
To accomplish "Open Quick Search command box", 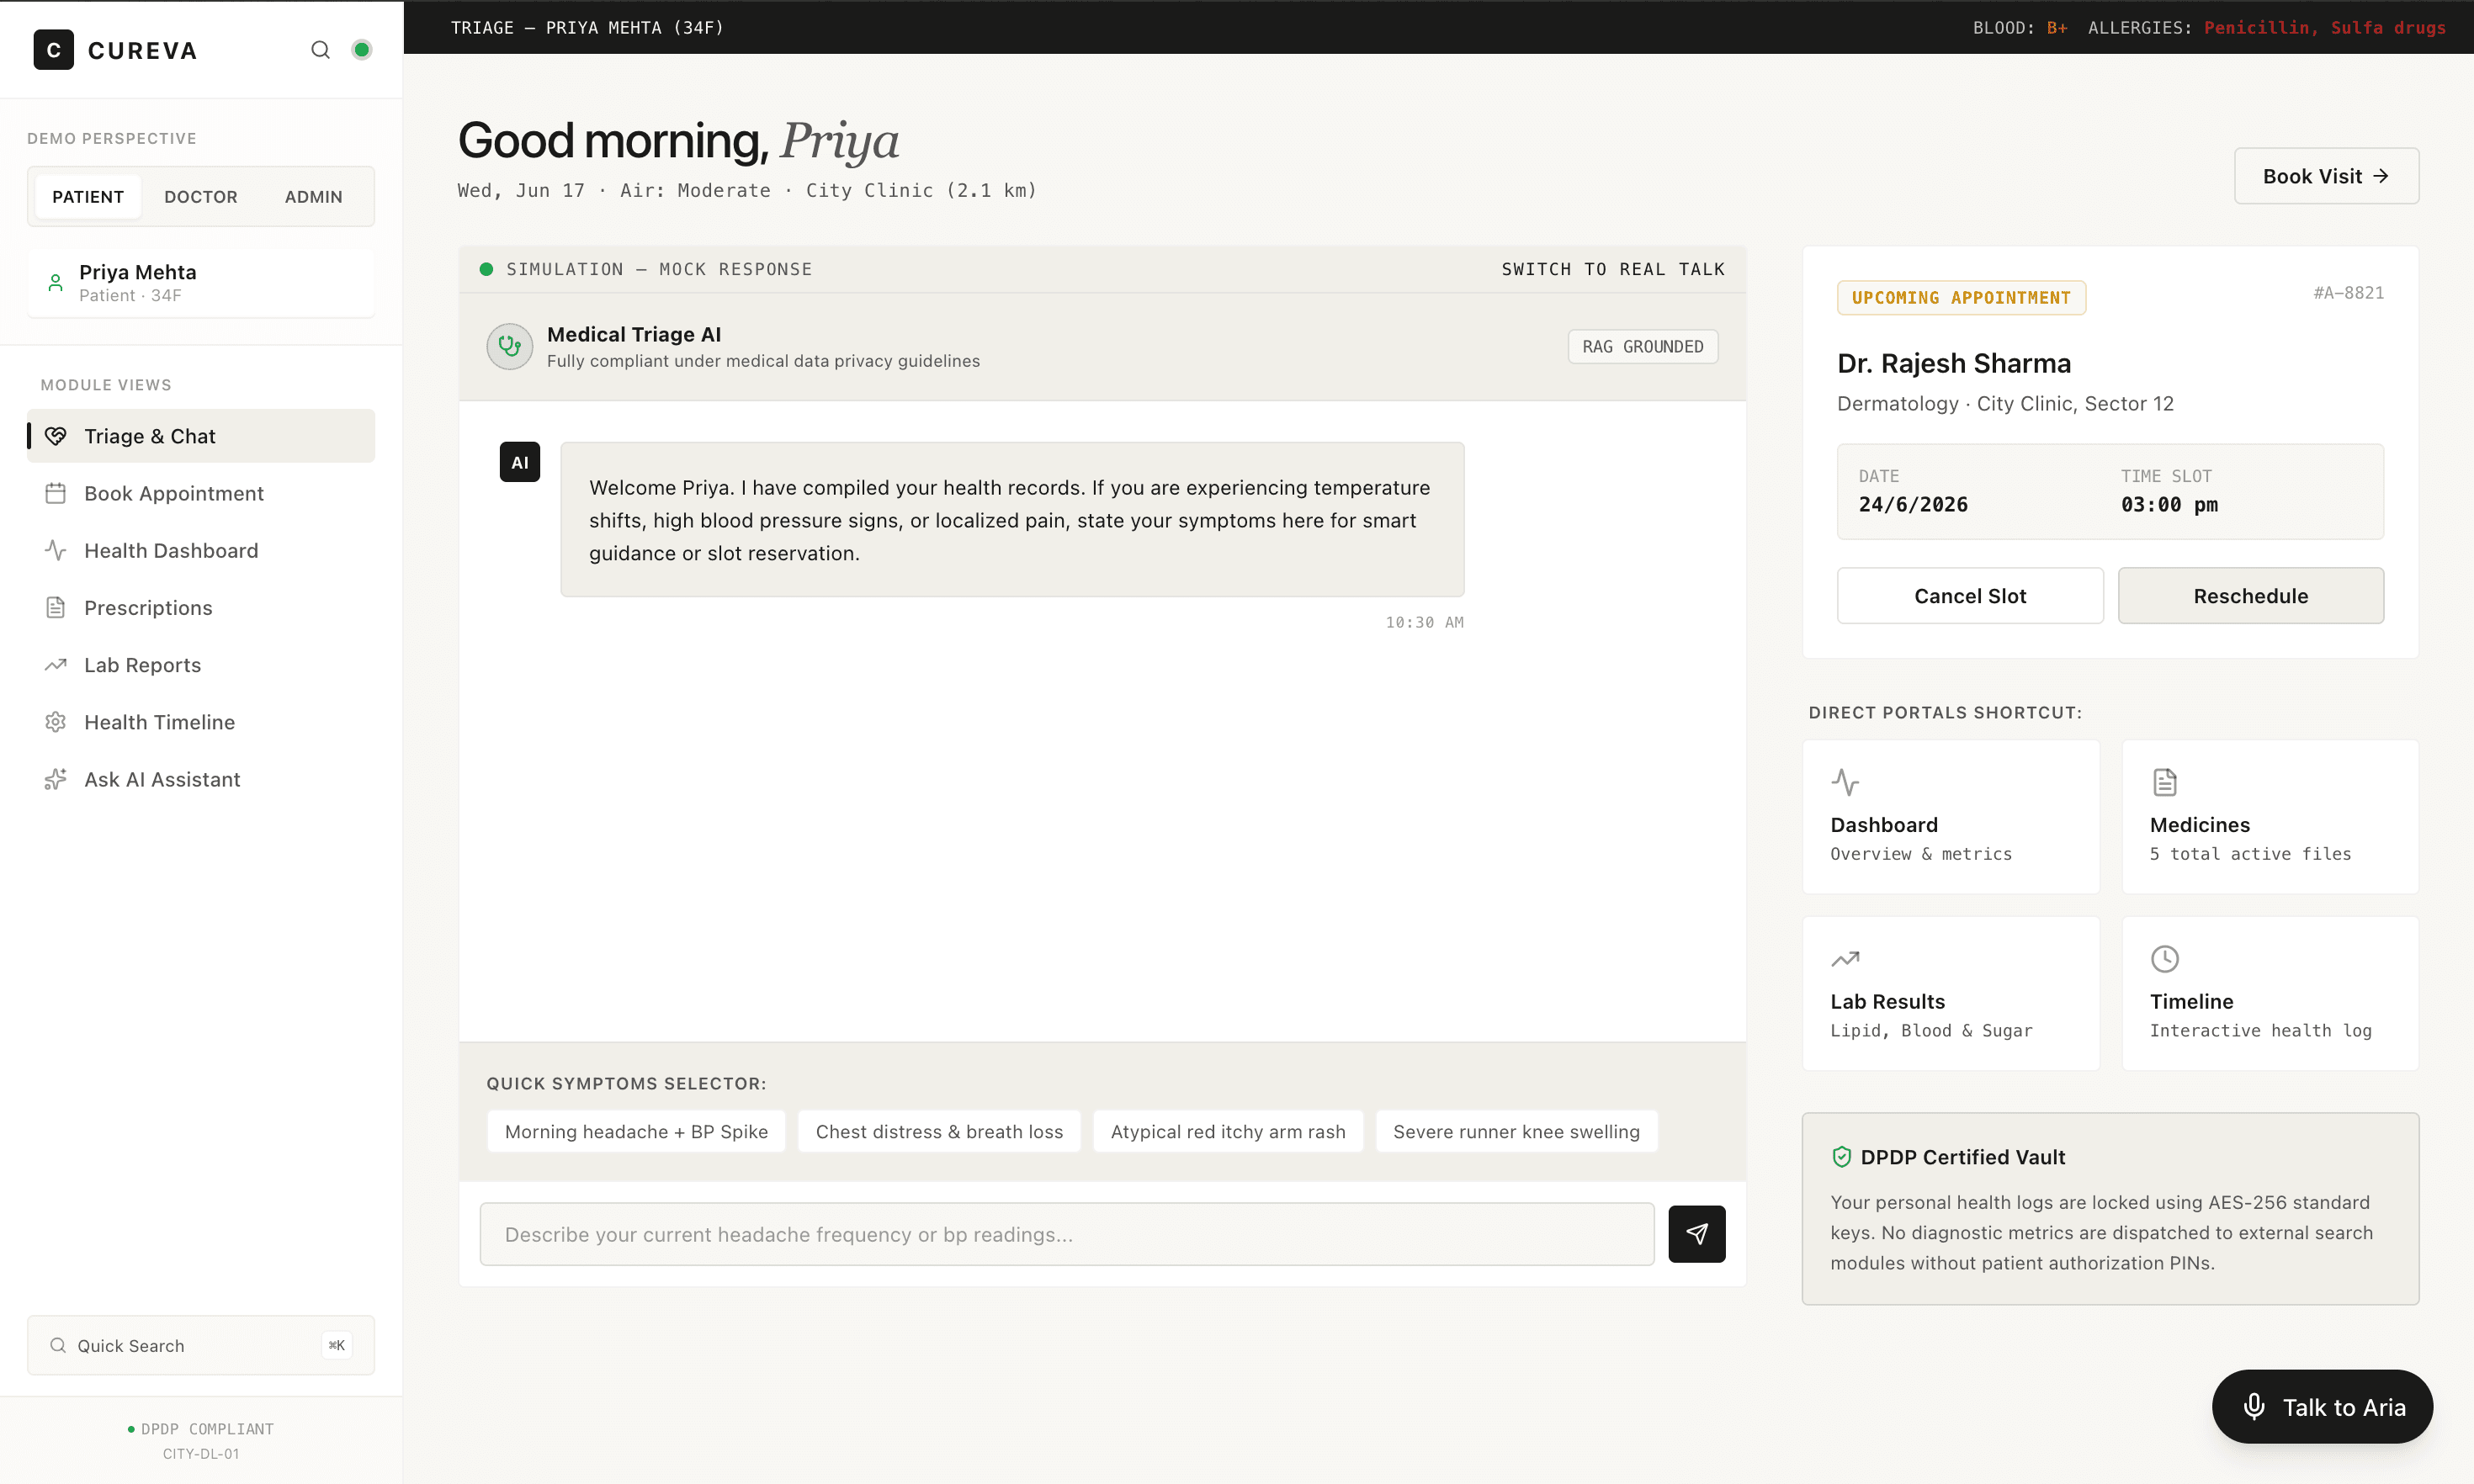I will click(x=201, y=1345).
